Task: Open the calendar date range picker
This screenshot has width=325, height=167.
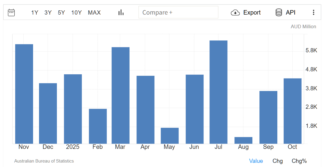Action: click(11, 12)
